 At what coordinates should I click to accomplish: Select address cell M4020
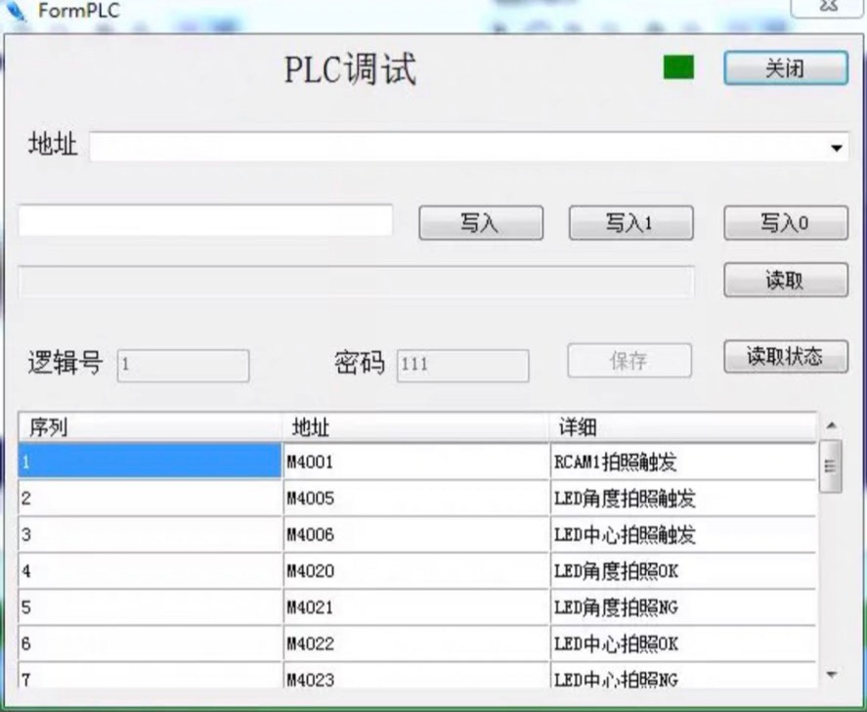click(416, 571)
